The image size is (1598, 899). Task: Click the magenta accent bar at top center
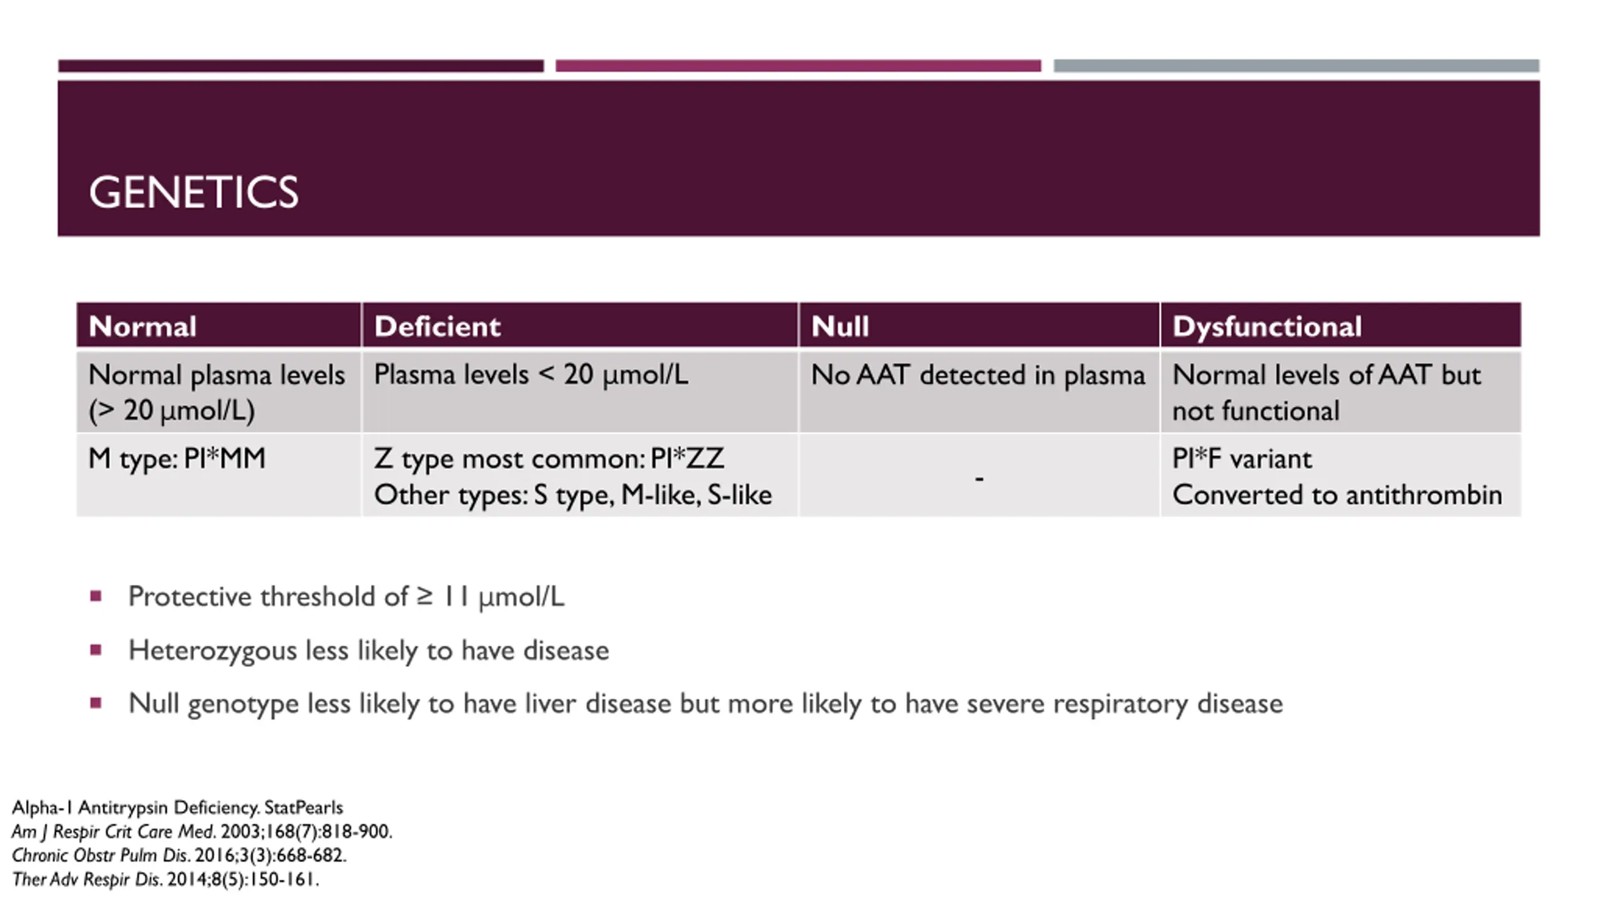[798, 66]
